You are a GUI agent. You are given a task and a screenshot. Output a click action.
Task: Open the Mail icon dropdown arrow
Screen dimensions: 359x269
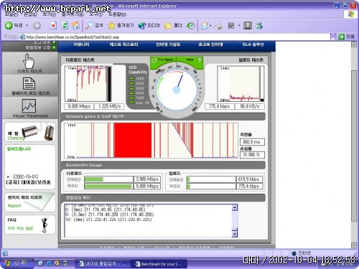[210, 25]
